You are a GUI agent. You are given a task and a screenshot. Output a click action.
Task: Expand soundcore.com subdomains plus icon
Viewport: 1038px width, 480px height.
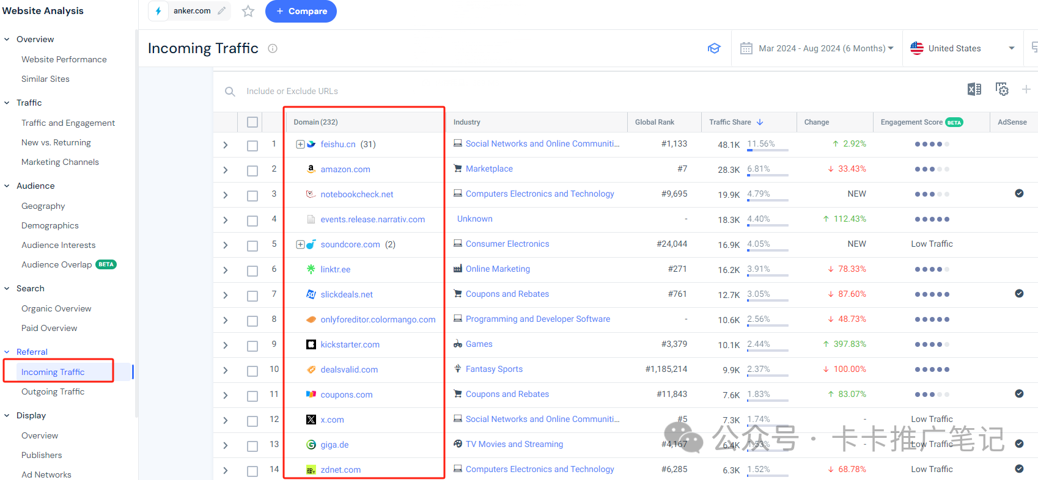coord(300,244)
